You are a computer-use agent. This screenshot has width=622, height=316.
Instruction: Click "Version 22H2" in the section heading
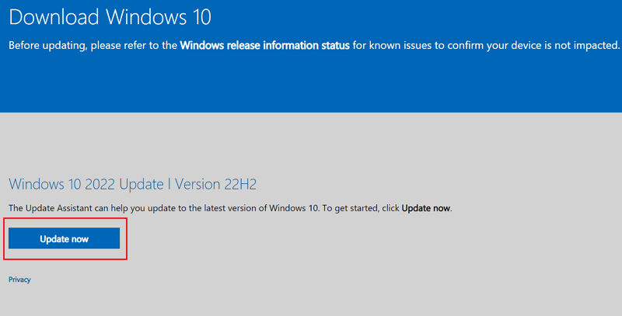pyautogui.click(x=218, y=184)
